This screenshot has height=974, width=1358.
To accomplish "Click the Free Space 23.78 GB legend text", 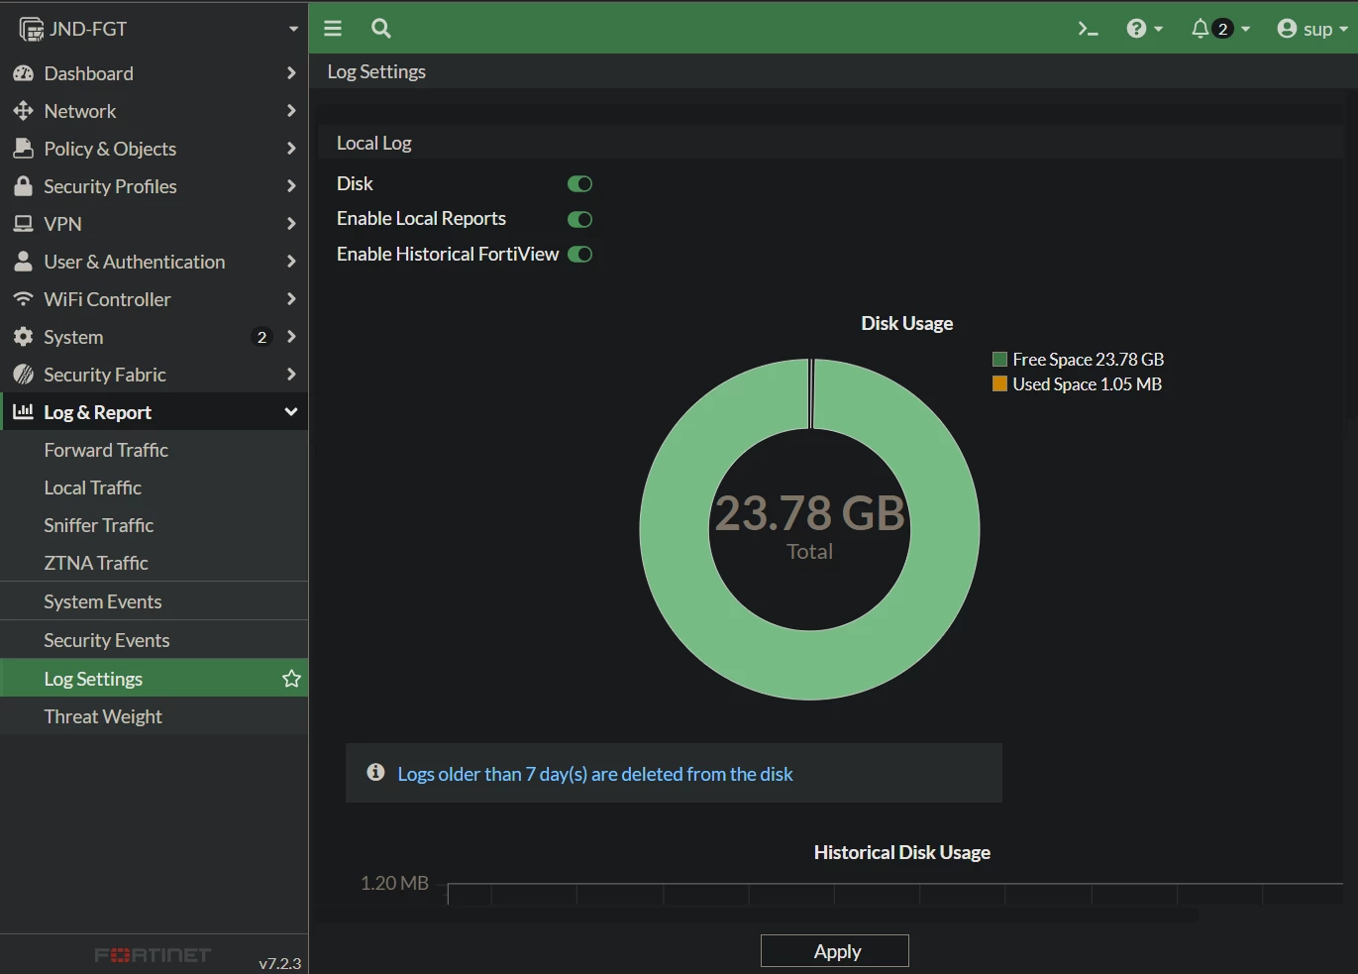I will click(1089, 359).
